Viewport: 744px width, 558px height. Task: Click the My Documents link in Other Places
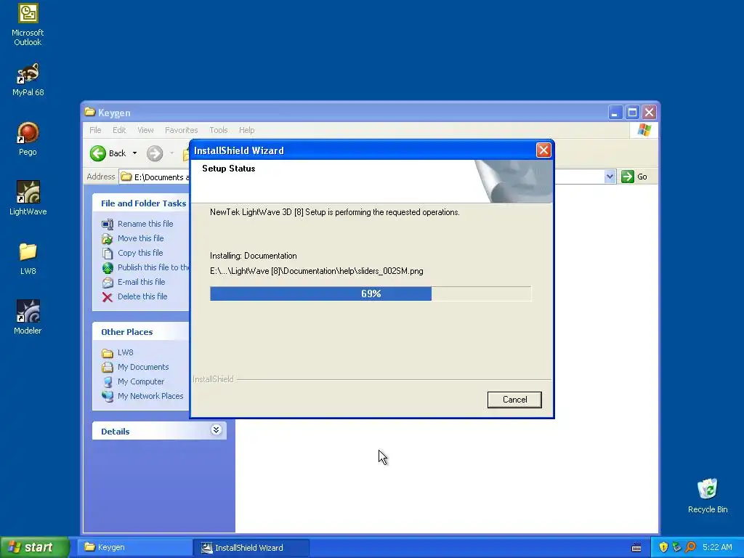(143, 367)
